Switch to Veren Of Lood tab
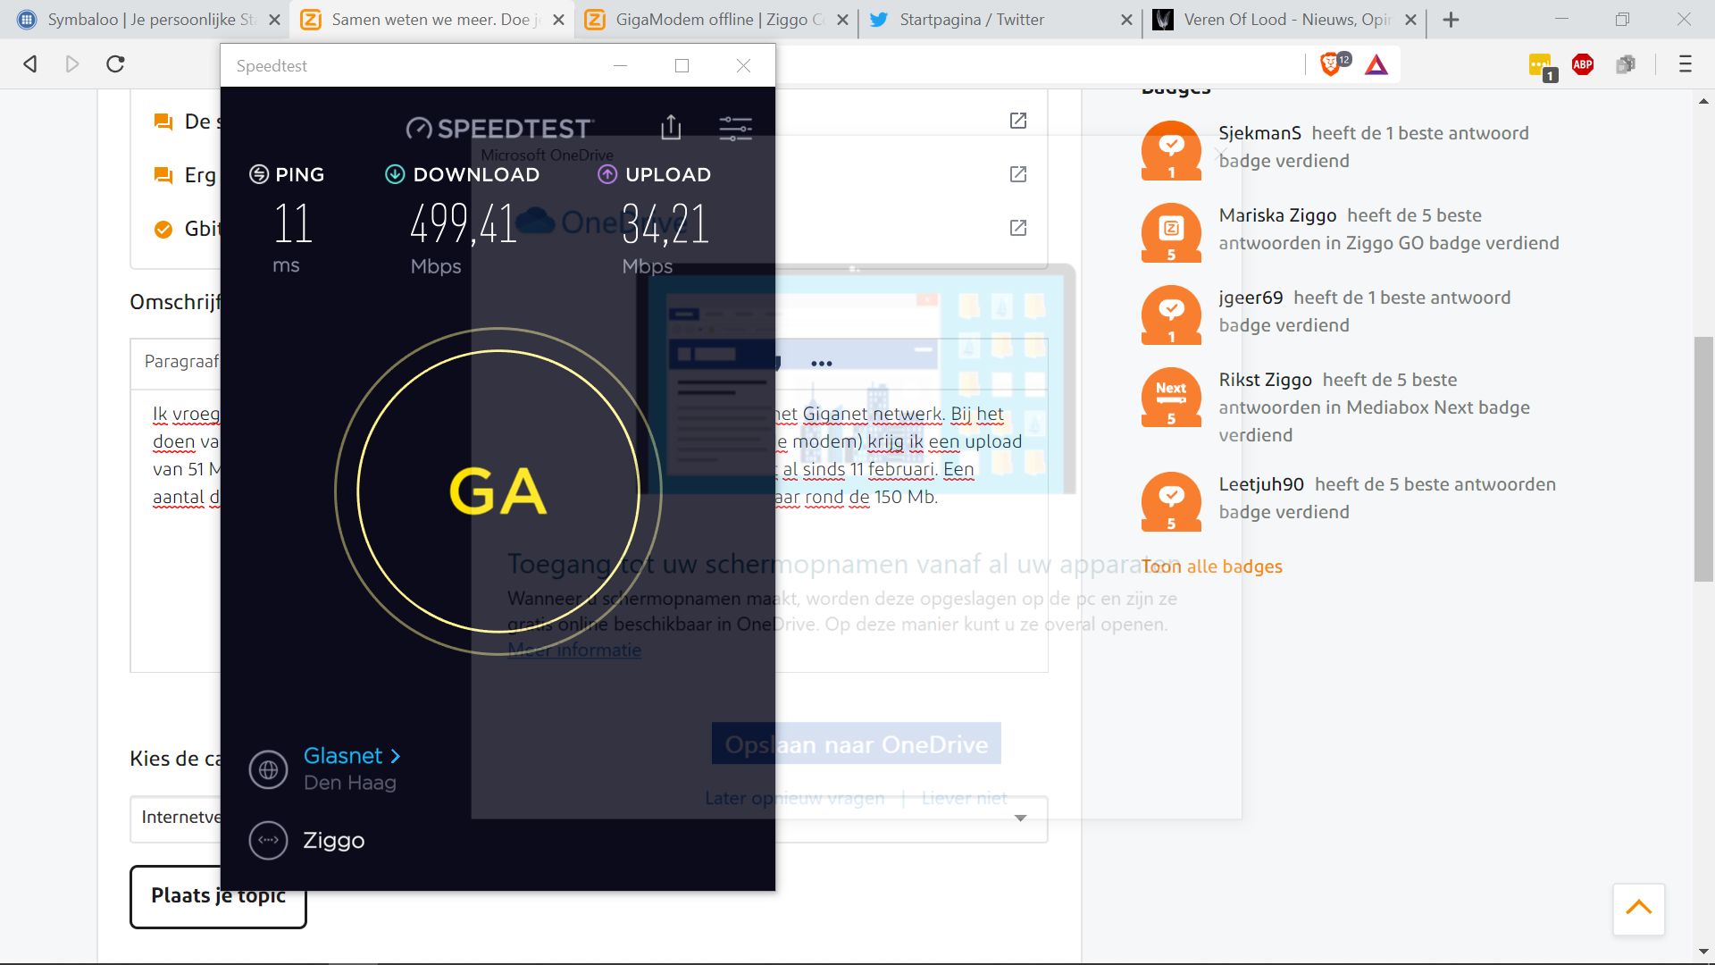 [x=1286, y=20]
